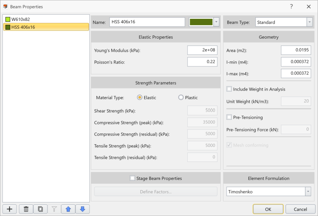Enable the Pre-Tensioning checkbox
The width and height of the screenshot is (318, 216).
pos(229,117)
